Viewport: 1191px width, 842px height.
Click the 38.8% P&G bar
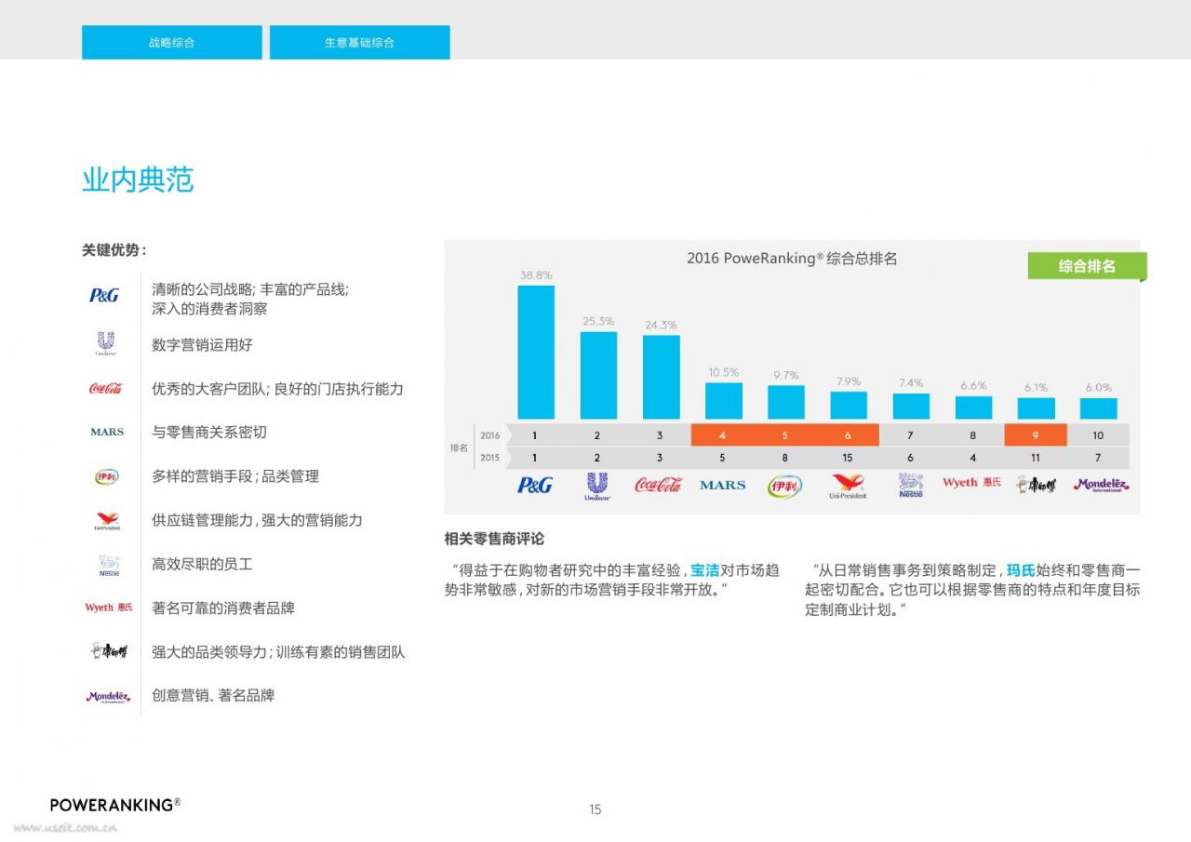tap(536, 352)
